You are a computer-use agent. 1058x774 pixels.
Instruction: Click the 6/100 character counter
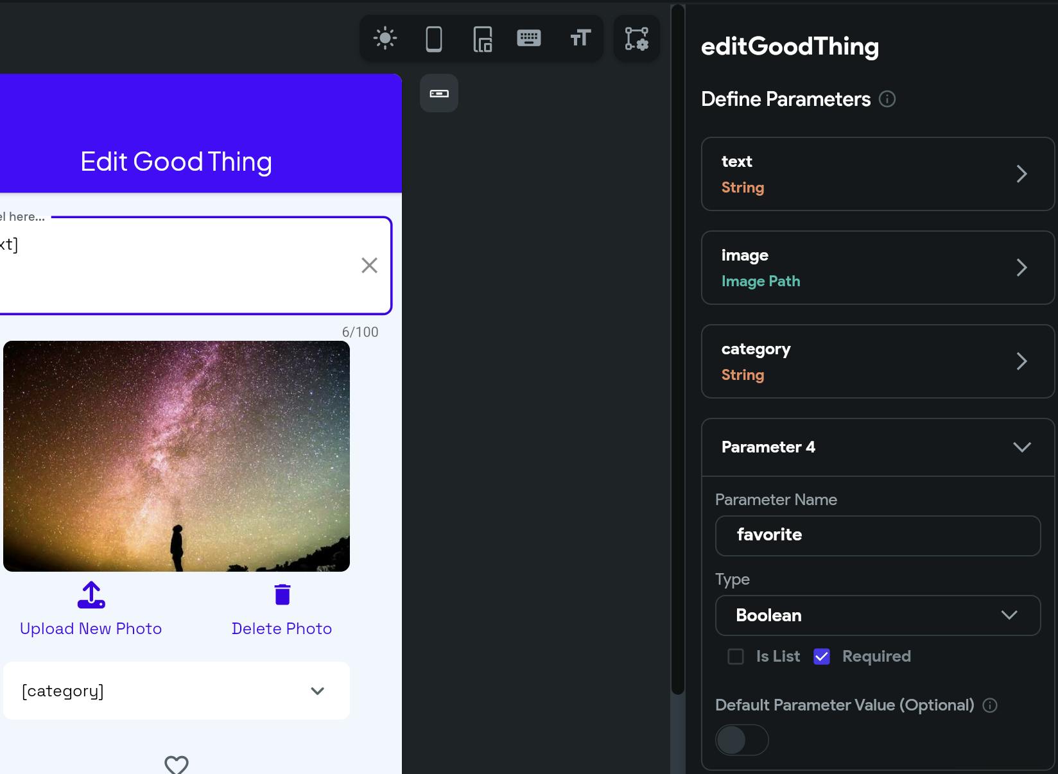click(360, 332)
